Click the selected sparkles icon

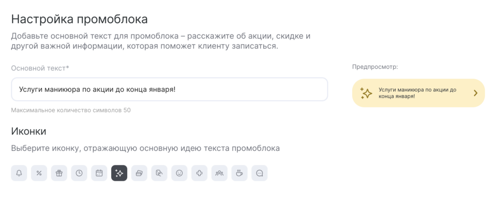(119, 173)
